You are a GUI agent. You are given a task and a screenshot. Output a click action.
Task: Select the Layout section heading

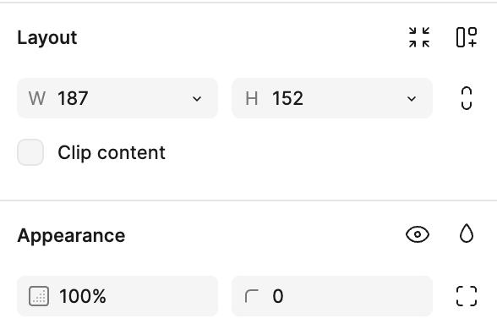47,38
